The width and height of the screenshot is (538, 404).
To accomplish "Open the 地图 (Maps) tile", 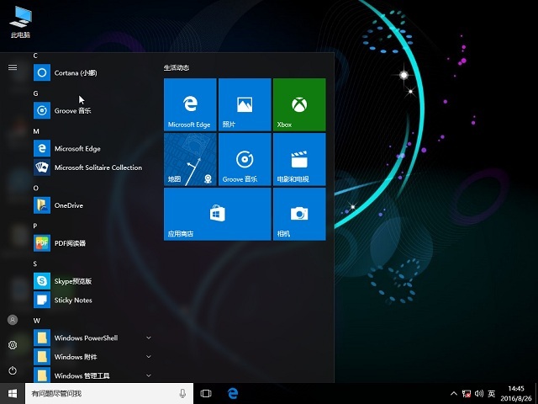I will click(x=190, y=159).
